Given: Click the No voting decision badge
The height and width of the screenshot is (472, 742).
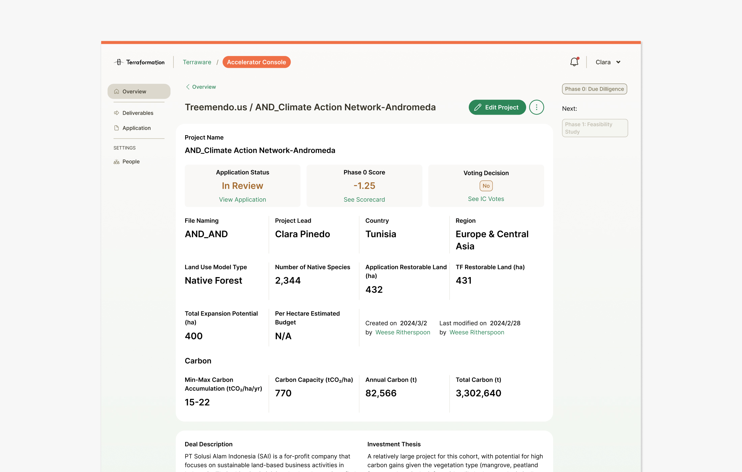Looking at the screenshot, I should coord(486,186).
